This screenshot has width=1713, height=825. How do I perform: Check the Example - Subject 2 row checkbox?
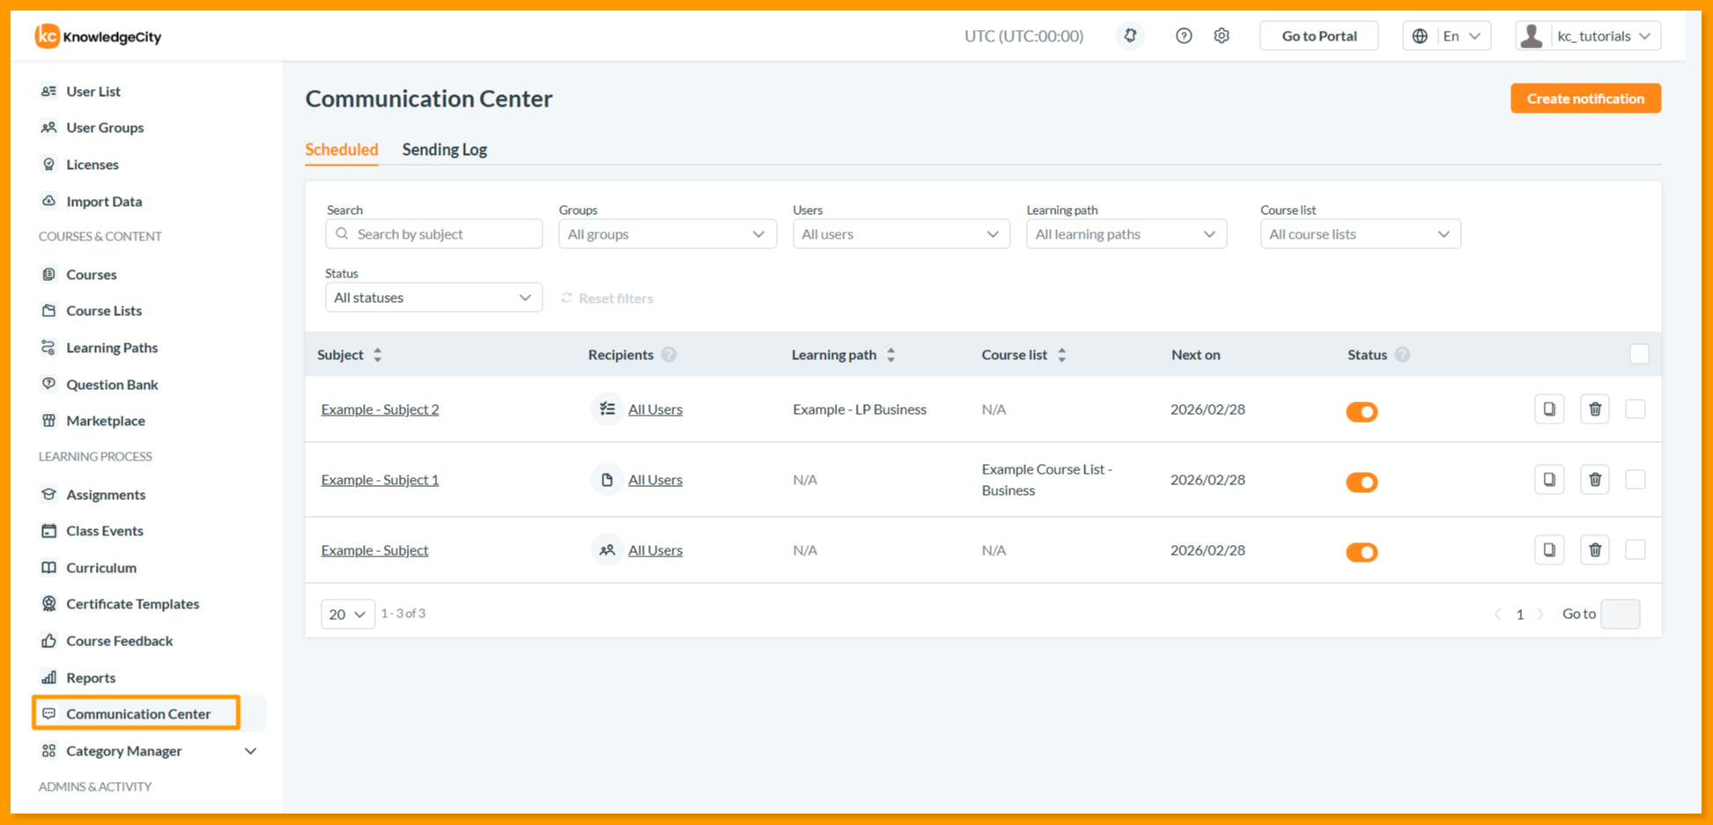pos(1635,409)
